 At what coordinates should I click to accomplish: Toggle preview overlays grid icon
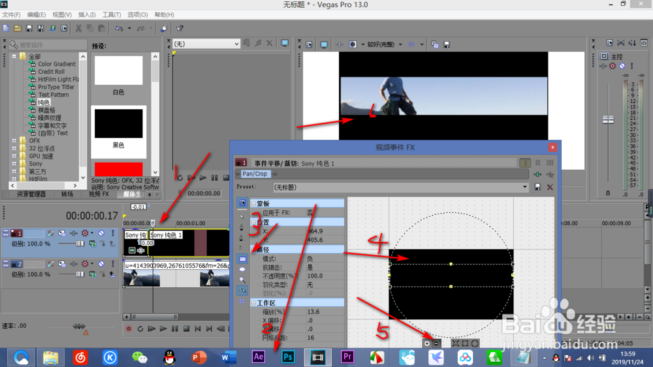pyautogui.click(x=411, y=44)
